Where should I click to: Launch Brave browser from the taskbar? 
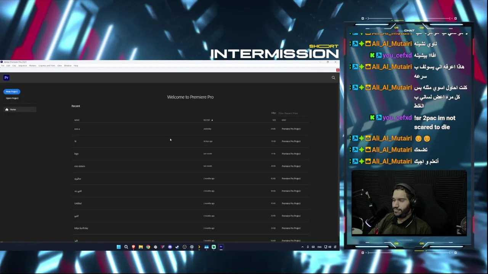tap(133, 247)
